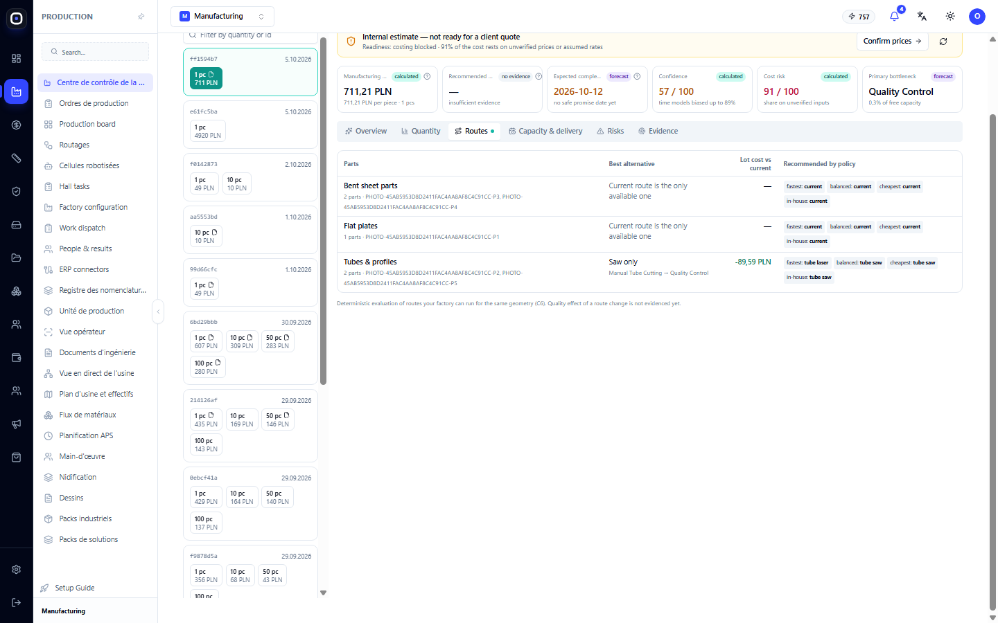The width and height of the screenshot is (998, 623).
Task: Focus the sidebar Search field
Action: point(96,52)
